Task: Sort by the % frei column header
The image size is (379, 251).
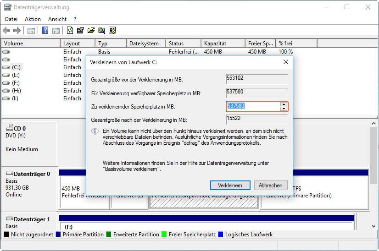Action: (296, 44)
